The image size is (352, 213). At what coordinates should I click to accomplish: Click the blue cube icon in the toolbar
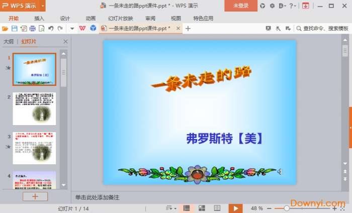tap(93, 28)
